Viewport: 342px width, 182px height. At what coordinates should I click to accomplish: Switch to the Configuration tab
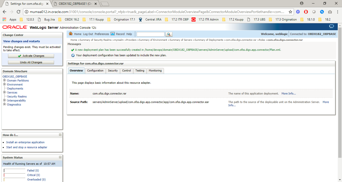click(x=95, y=71)
